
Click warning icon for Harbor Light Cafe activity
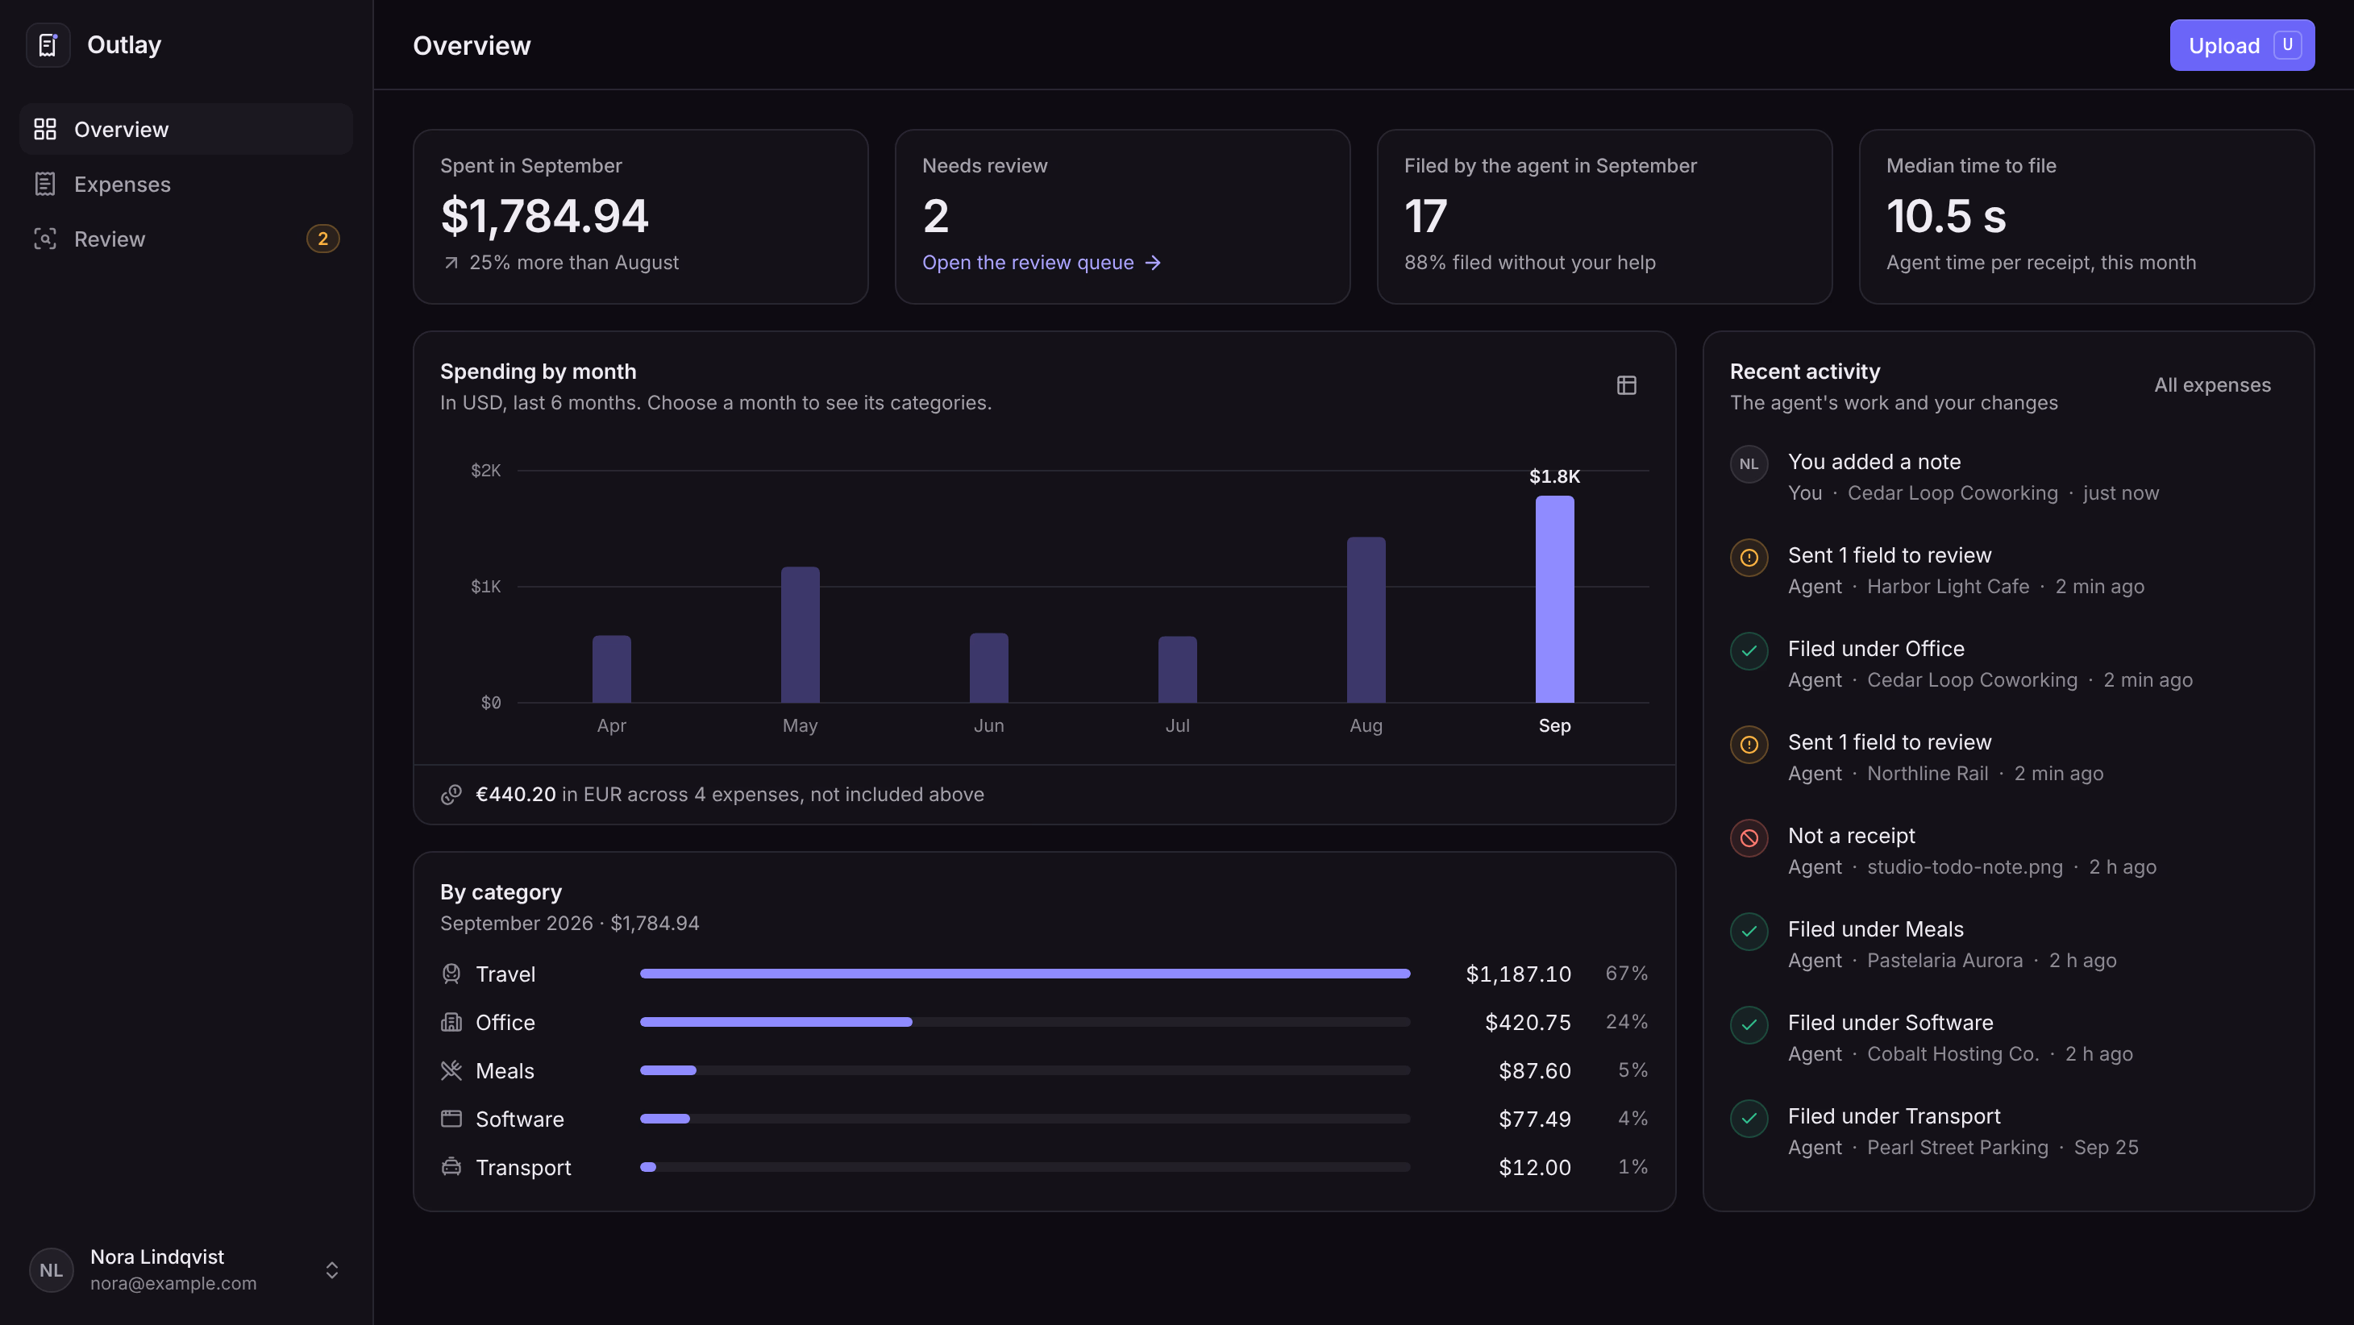point(1748,558)
